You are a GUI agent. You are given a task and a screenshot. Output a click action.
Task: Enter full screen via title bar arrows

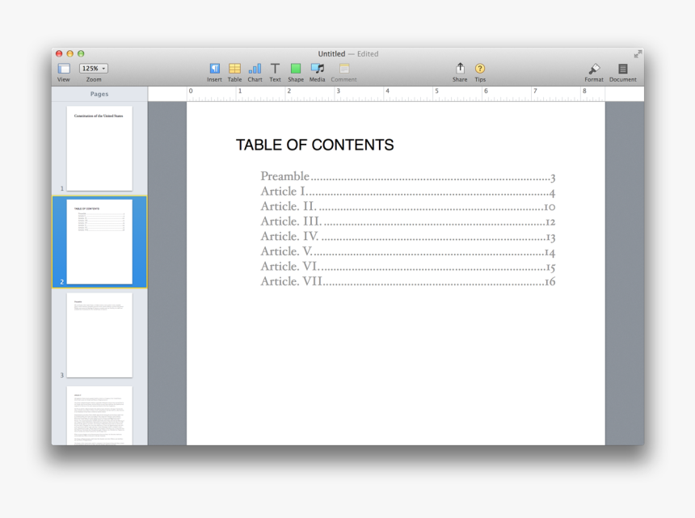click(x=638, y=54)
